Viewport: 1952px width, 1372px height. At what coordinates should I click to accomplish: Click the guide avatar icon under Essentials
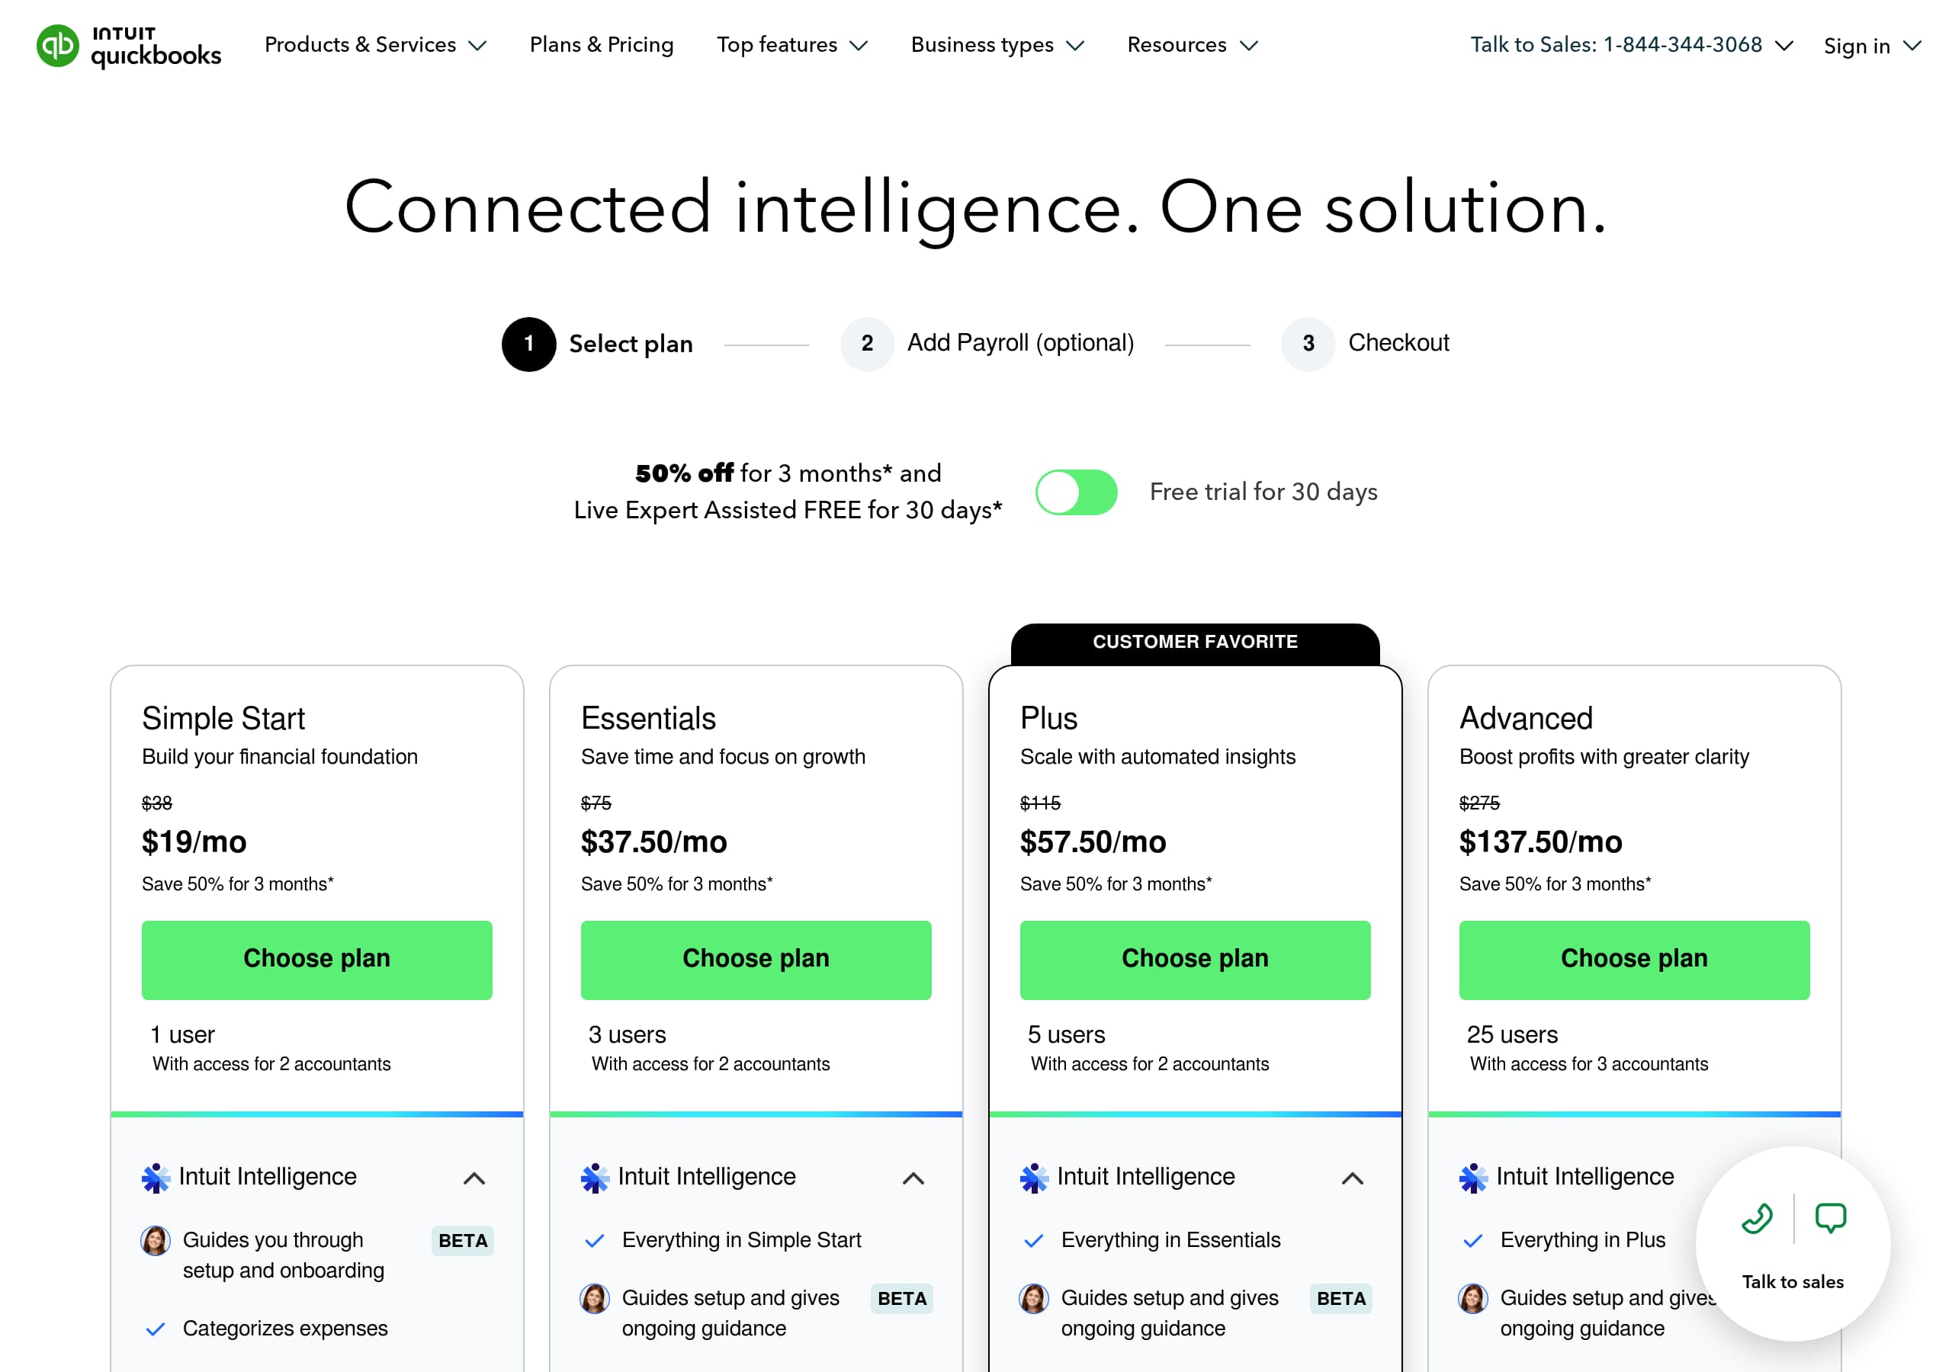pos(596,1299)
